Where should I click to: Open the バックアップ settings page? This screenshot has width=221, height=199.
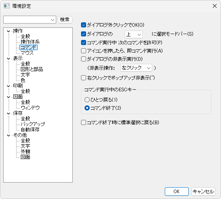[x=33, y=124]
